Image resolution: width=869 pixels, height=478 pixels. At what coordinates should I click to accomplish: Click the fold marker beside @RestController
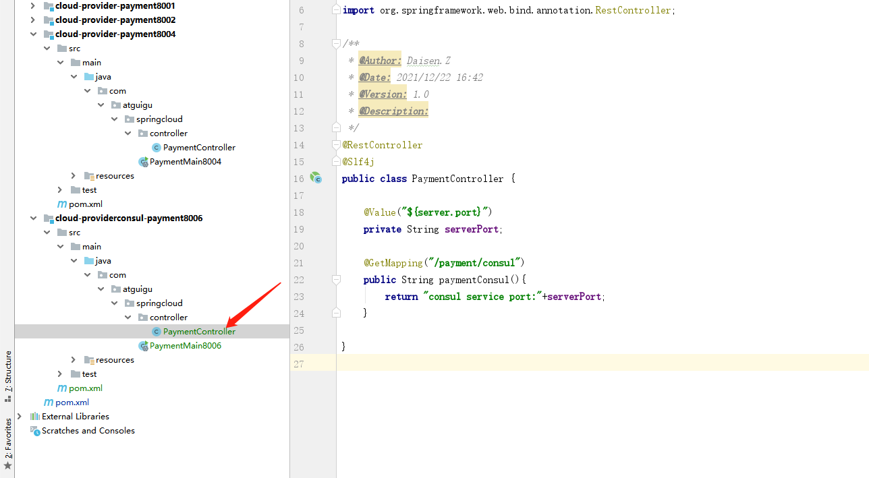tap(336, 145)
